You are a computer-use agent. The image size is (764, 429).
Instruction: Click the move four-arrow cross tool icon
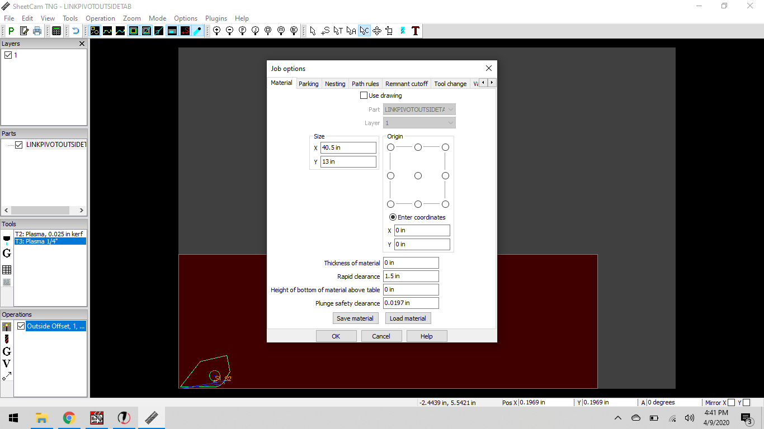pos(377,31)
